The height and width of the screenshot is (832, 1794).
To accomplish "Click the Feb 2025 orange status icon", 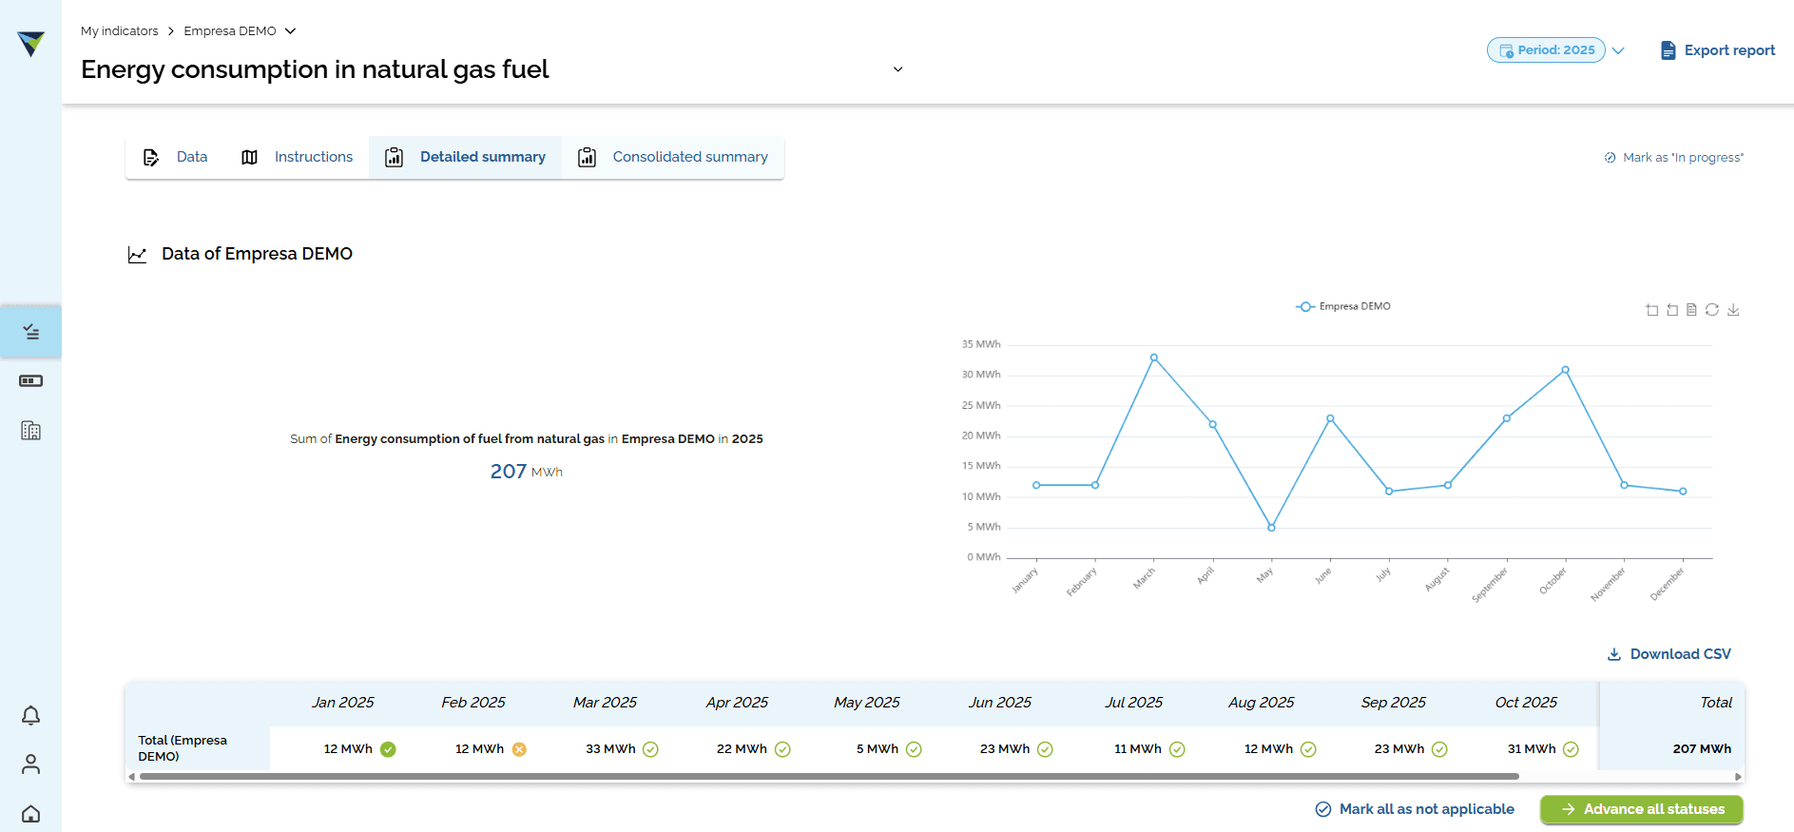I will 519,749.
